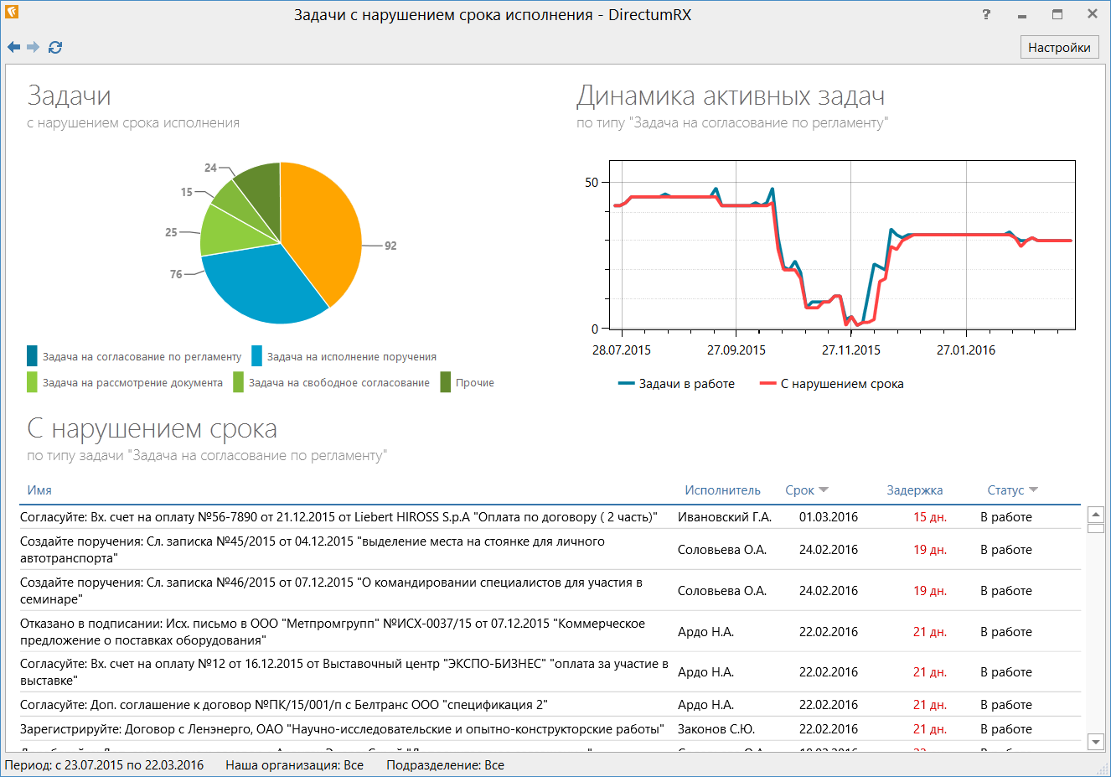Click the Подразделение: Все status entry
1111x777 pixels.
click(445, 765)
